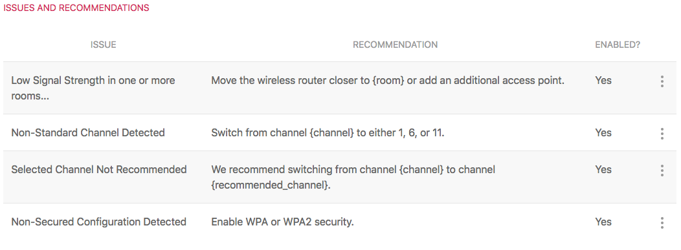681x250 pixels.
Task: Click the Yes value for Non-Secured Configuration row
Action: click(603, 222)
